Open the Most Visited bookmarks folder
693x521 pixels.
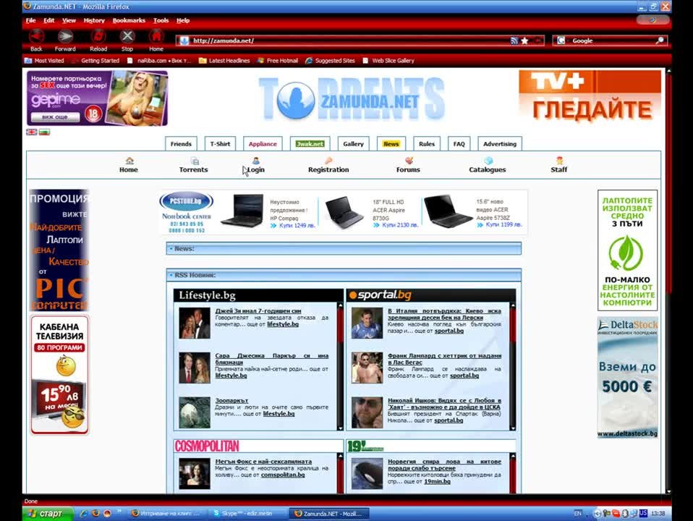[44, 61]
